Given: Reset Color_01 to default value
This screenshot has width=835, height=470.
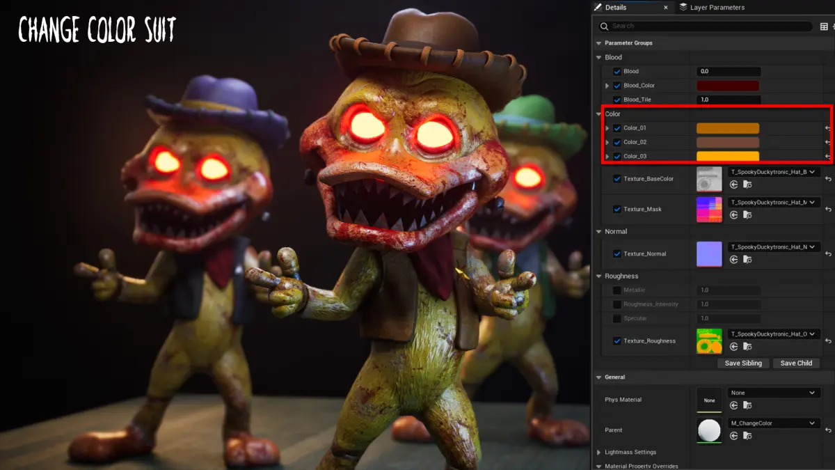Looking at the screenshot, I should click(x=828, y=128).
